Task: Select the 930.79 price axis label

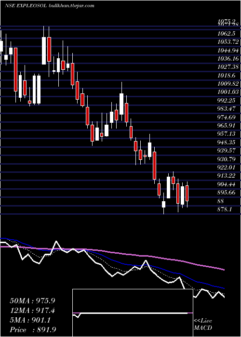Action: coord(227,159)
